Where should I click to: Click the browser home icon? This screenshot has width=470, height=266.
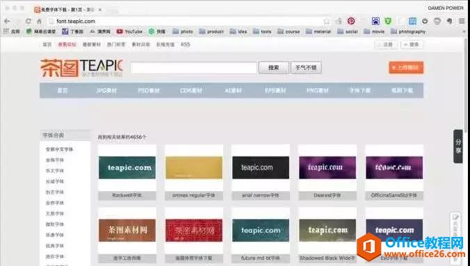[x=39, y=21]
